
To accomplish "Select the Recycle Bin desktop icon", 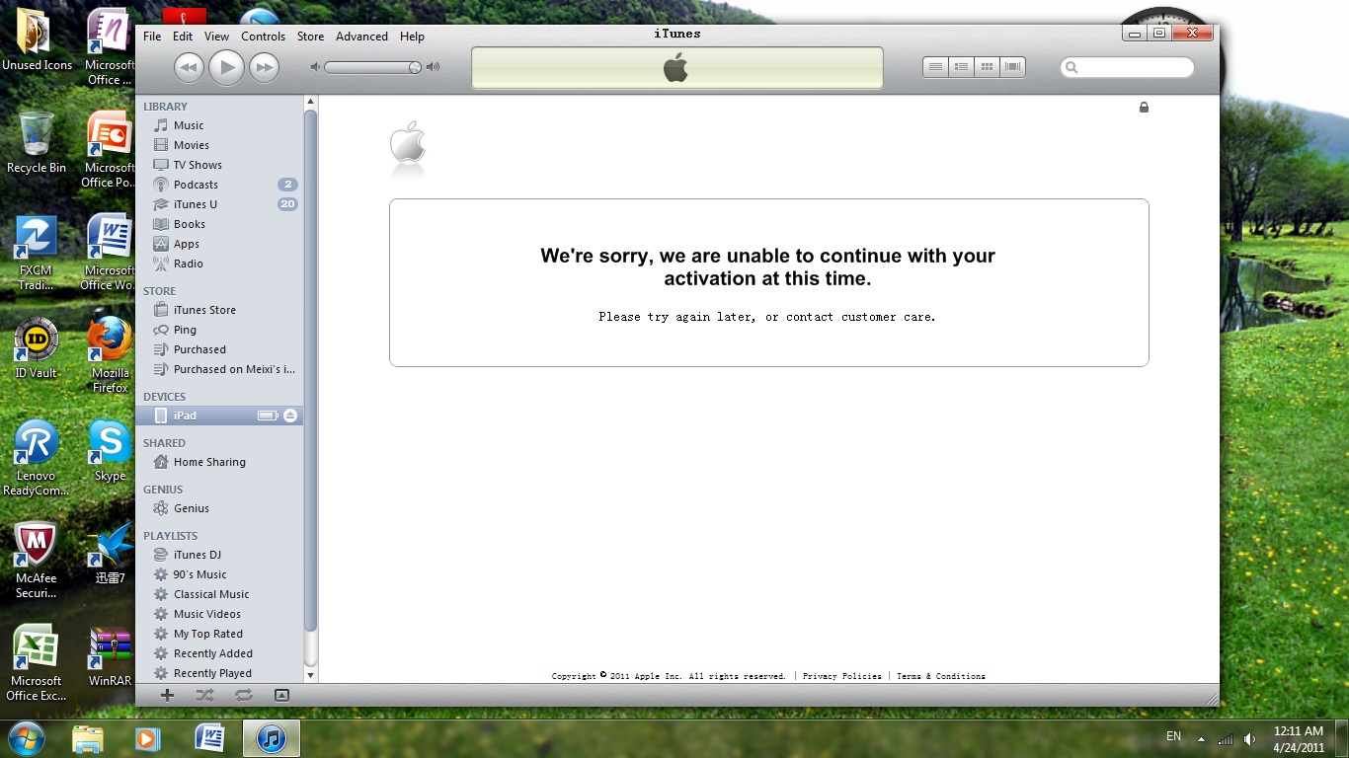I will [x=37, y=144].
